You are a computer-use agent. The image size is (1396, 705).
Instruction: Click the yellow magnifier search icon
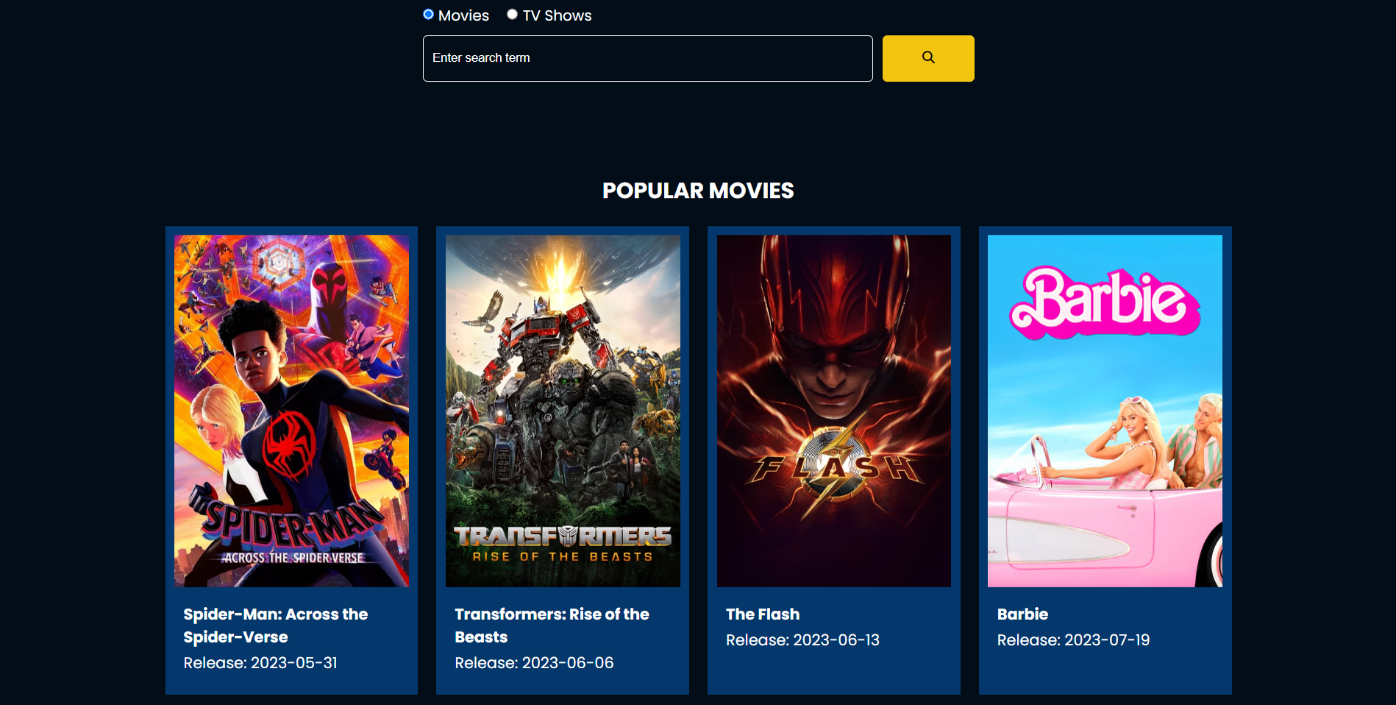click(x=927, y=57)
